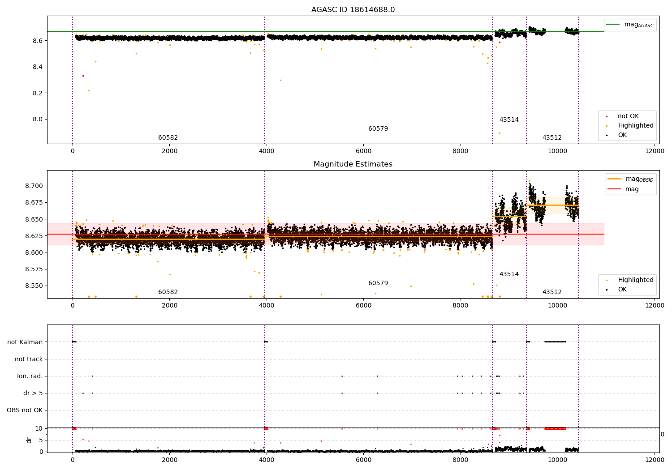This screenshot has height=470, width=672.
Task: Click x-axis tick 8000 under the bottom plot
Action: point(461,460)
